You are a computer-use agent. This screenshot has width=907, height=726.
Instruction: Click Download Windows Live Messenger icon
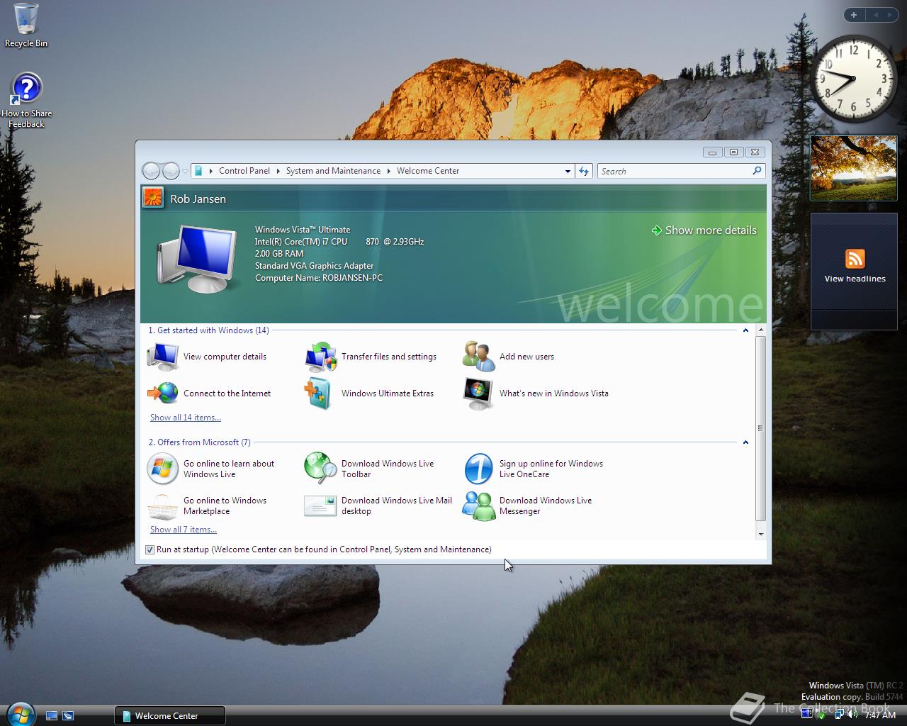point(479,506)
